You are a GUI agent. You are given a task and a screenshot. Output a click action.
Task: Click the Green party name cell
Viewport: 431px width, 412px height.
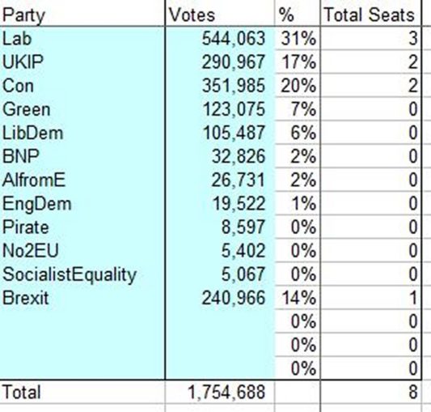82,109
